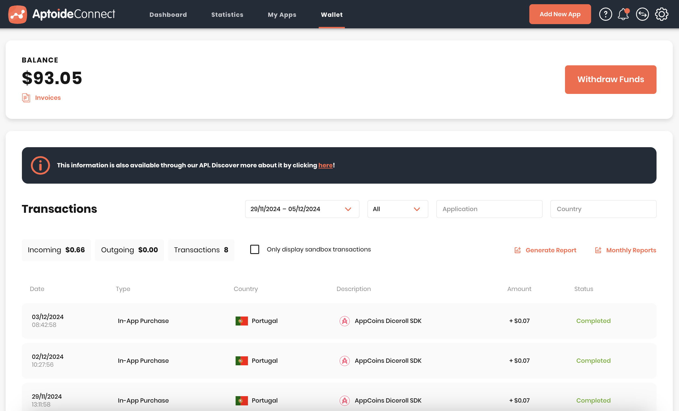Go to the My Apps tab
679x411 pixels.
(x=282, y=15)
